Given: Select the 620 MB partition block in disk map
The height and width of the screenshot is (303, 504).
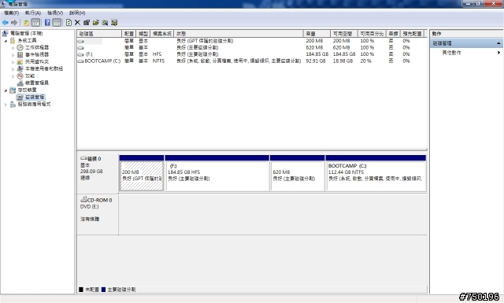Looking at the screenshot, I should 298,176.
